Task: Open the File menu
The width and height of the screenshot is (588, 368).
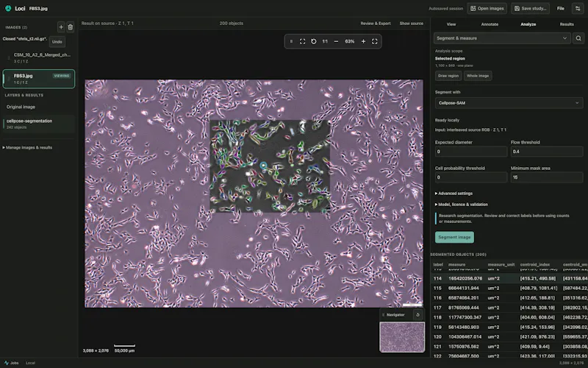Action: click(560, 8)
